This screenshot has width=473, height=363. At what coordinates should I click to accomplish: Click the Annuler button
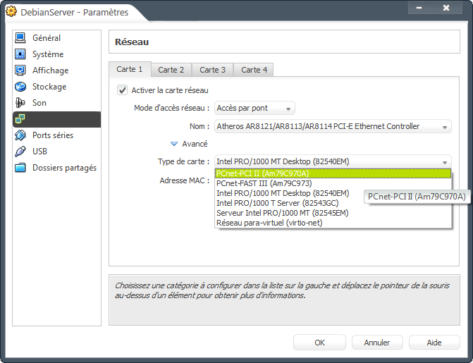(x=377, y=343)
